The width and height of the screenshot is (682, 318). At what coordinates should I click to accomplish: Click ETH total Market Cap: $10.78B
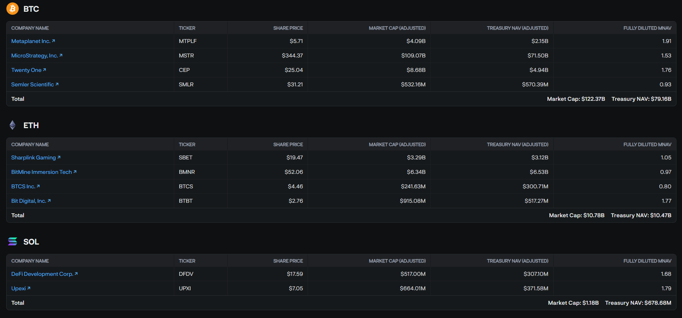[577, 215]
